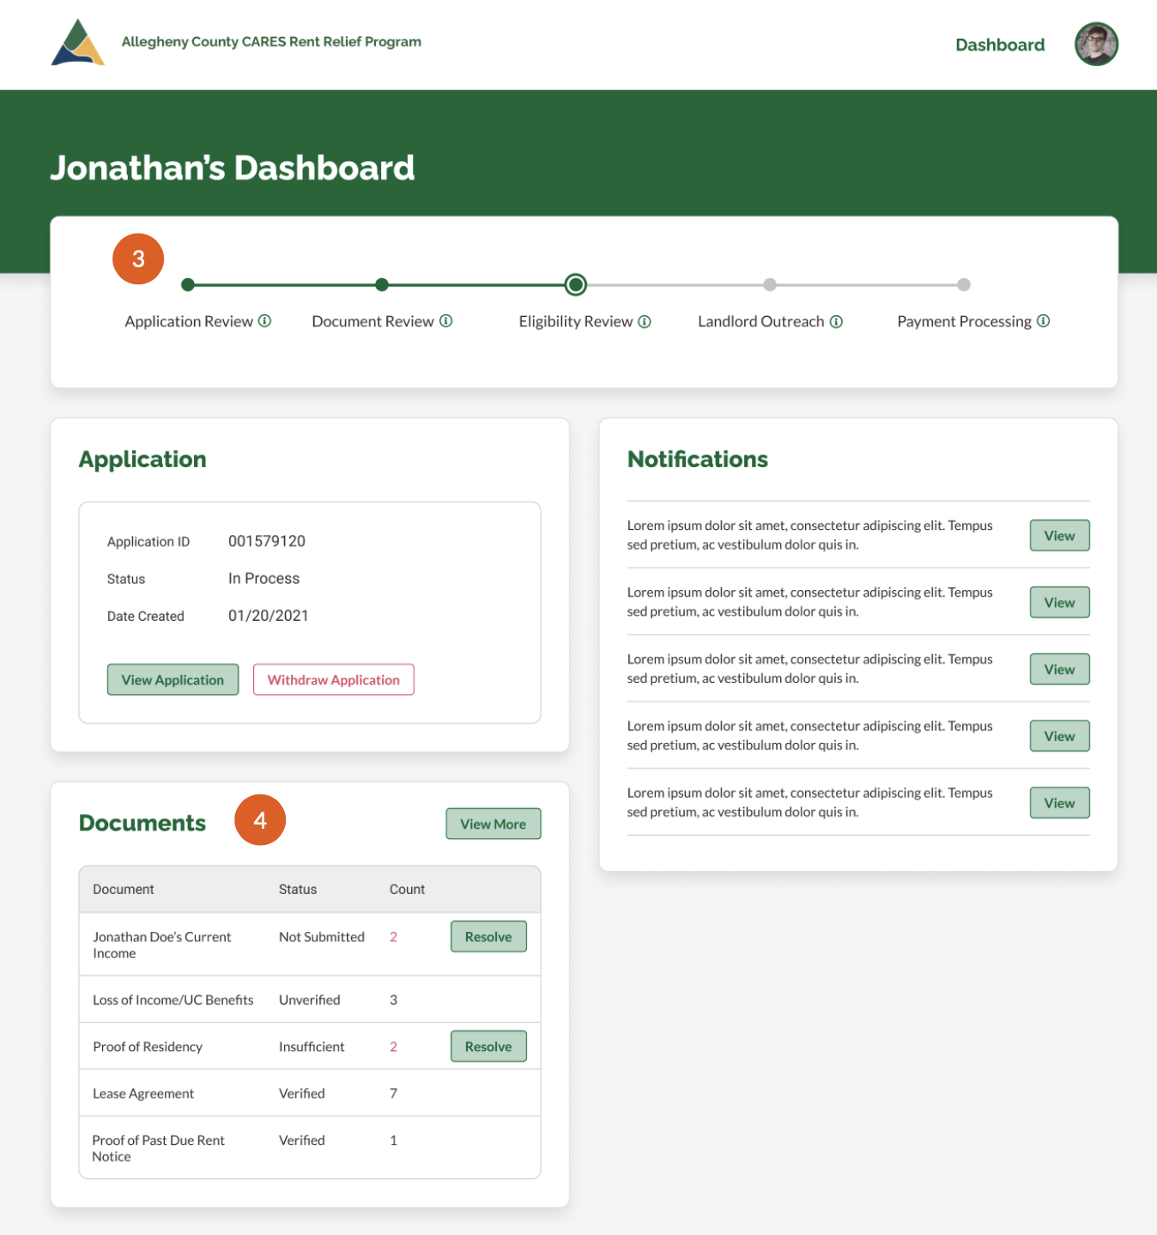
Task: View the fifth notification
Action: [1059, 803]
